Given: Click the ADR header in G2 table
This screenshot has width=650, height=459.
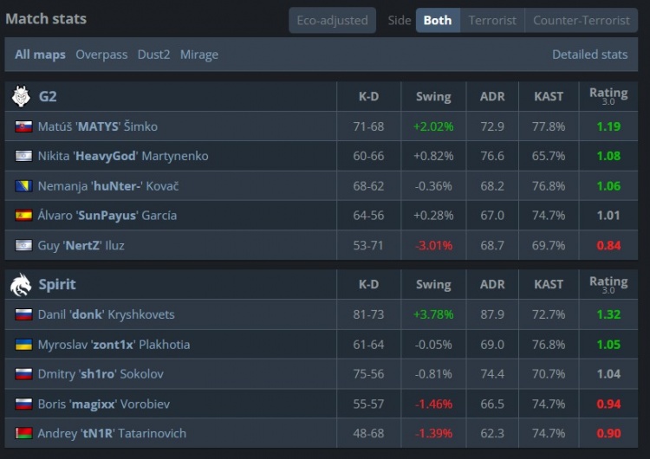Looking at the screenshot, I should (x=492, y=96).
